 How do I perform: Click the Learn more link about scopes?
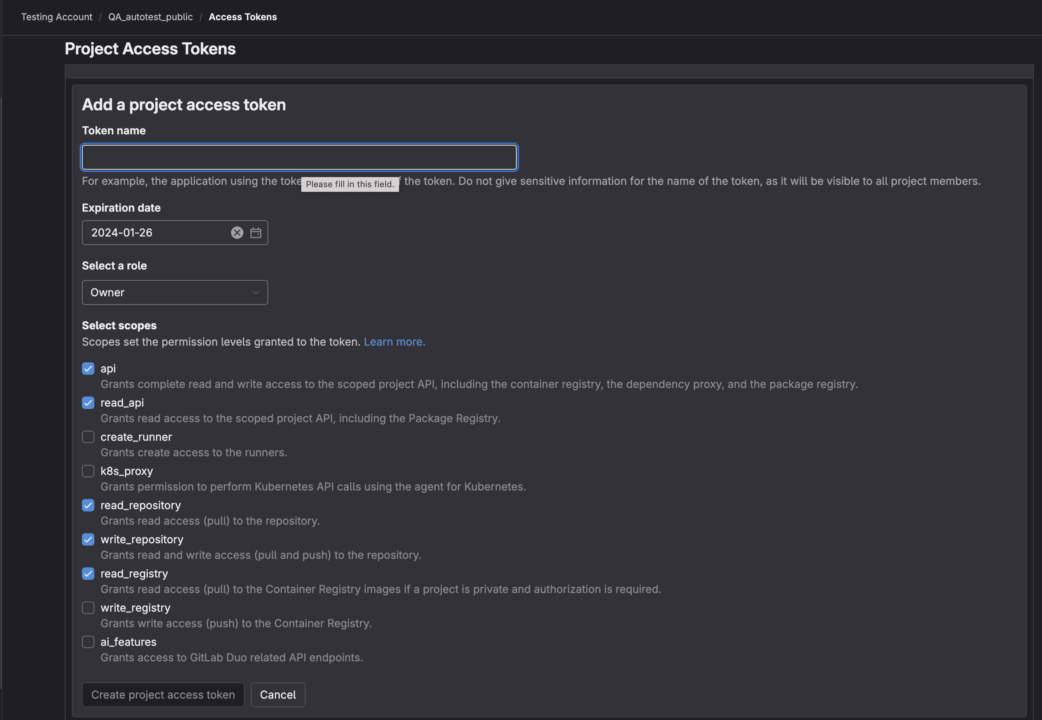point(394,341)
